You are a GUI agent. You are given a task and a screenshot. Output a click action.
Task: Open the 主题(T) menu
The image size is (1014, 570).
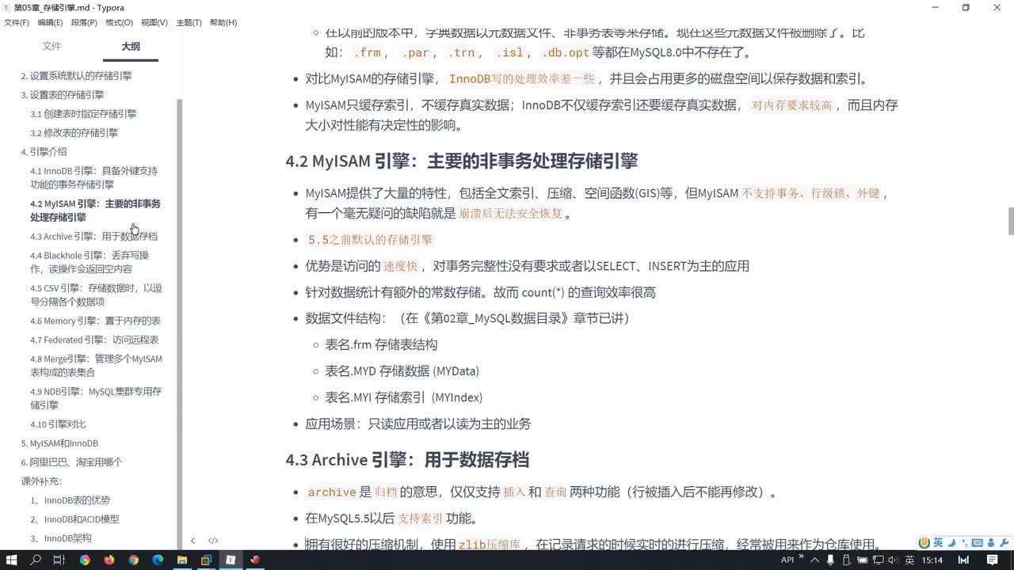(189, 22)
